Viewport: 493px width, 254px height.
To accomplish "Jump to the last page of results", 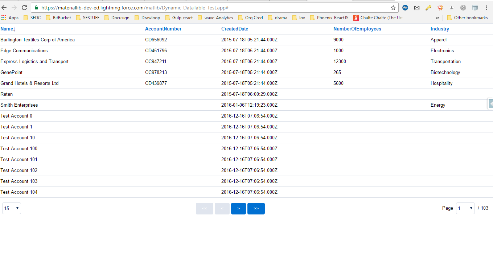I will point(256,209).
